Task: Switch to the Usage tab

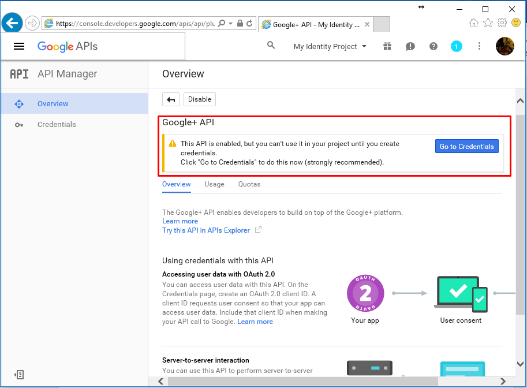Action: coord(214,184)
